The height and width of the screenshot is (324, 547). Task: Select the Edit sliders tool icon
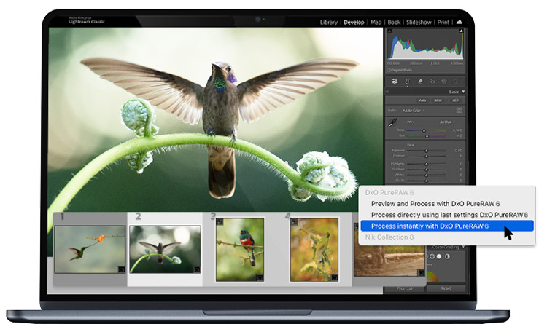coord(395,81)
